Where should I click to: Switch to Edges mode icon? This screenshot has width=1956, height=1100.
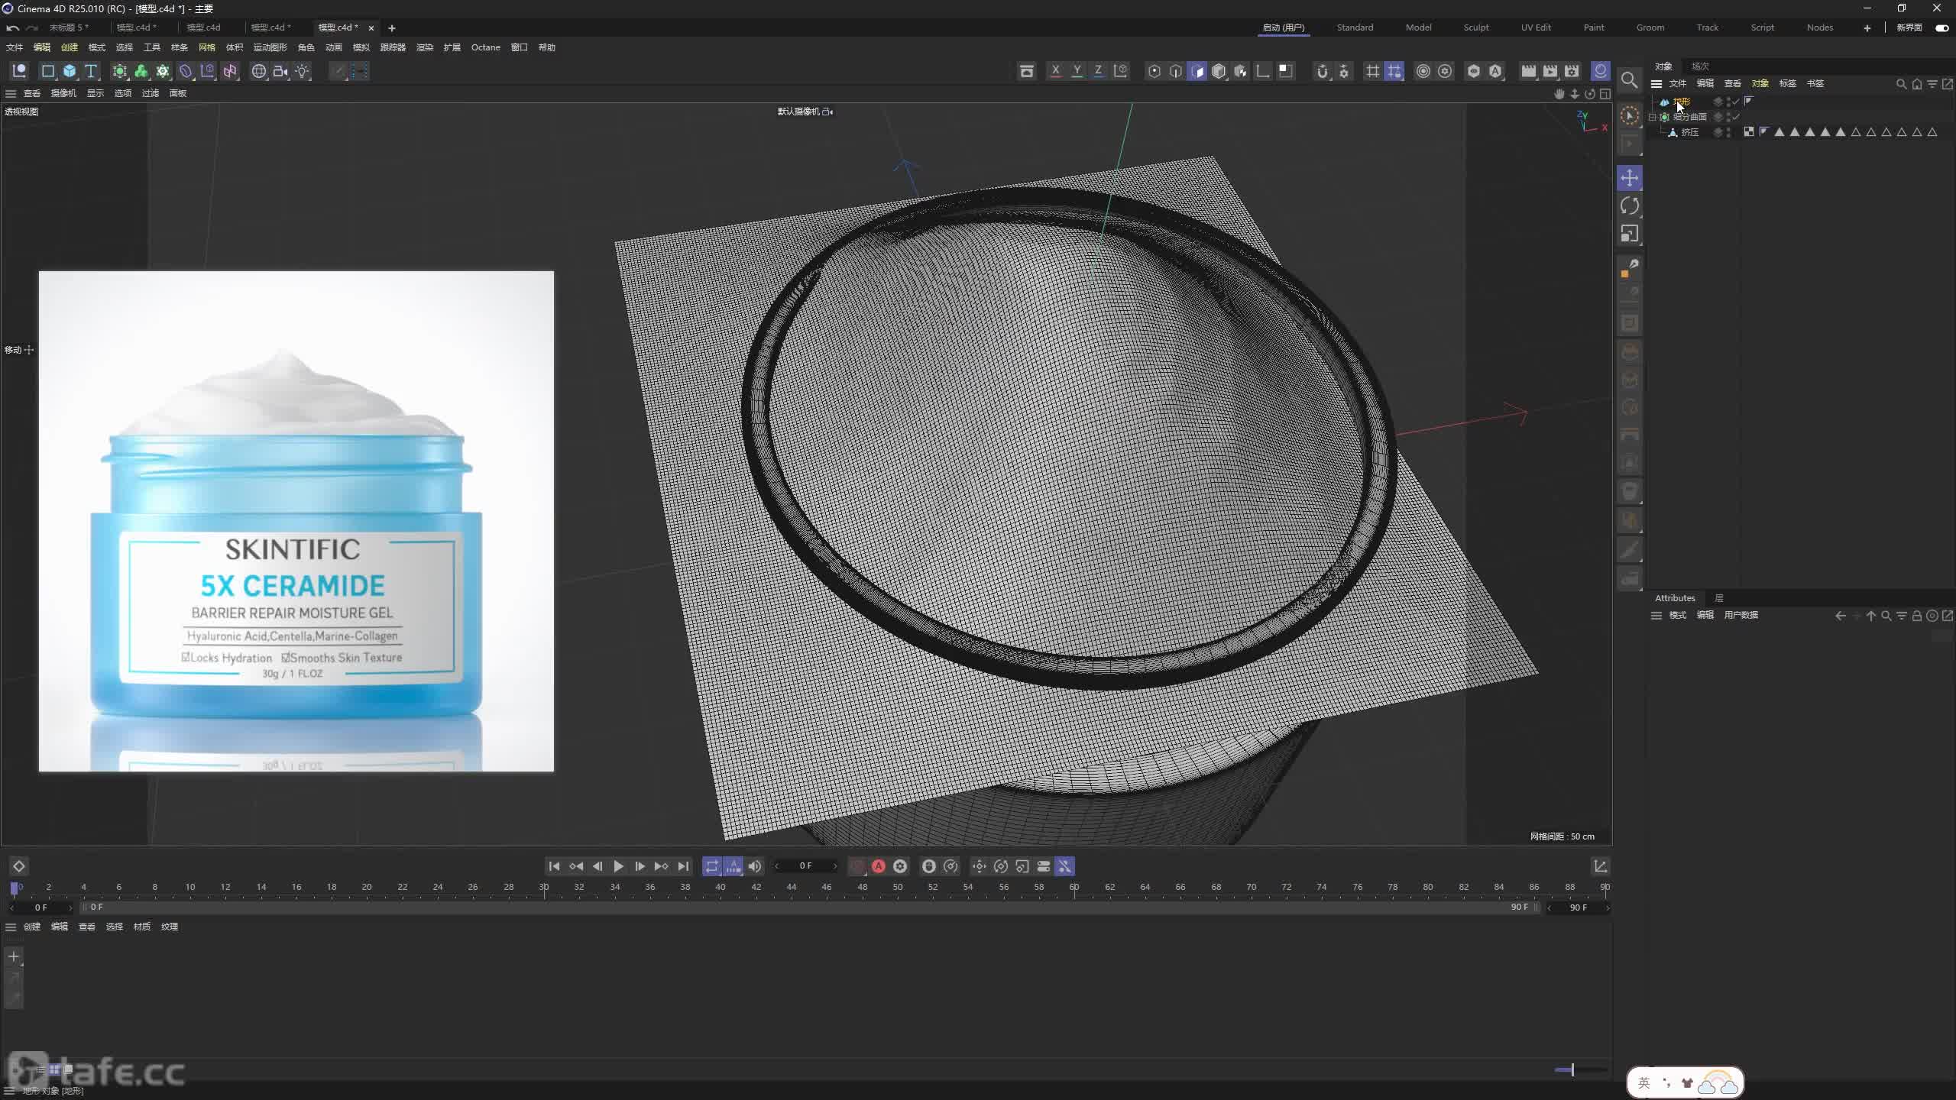pyautogui.click(x=1176, y=71)
